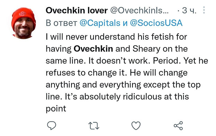This screenshot has height=136, width=216.
Task: Open the Ovechkin lover display name
Action: 77,10
